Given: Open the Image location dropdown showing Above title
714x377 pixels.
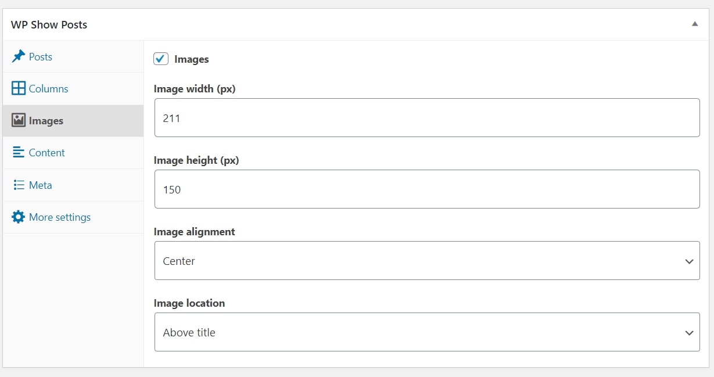Looking at the screenshot, I should [427, 332].
